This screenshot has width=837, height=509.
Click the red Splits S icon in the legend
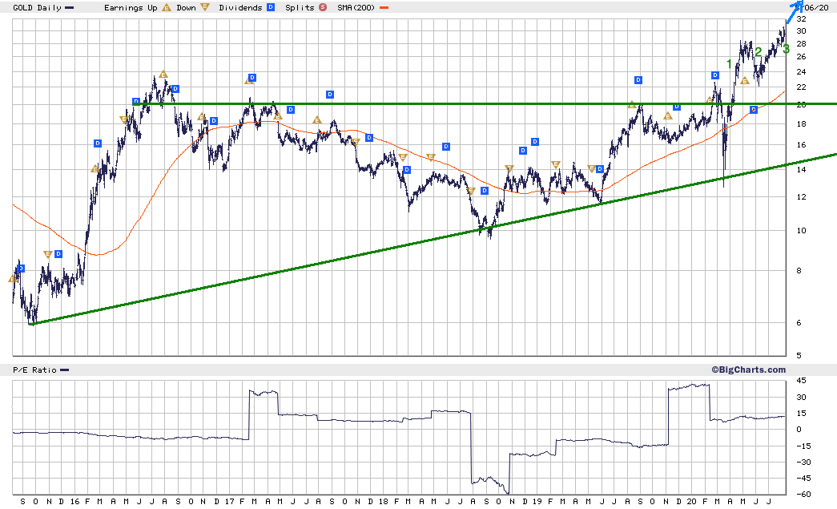click(323, 7)
